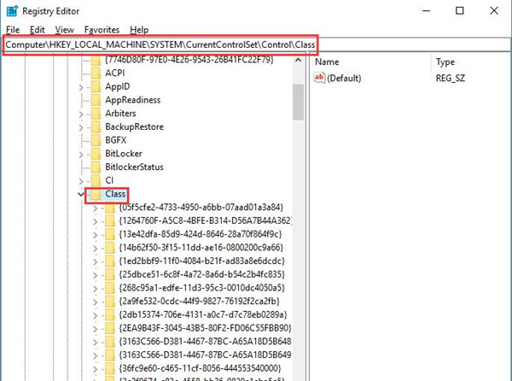512x381 pixels.
Task: Click the (Default) string value icon
Action: coord(319,78)
